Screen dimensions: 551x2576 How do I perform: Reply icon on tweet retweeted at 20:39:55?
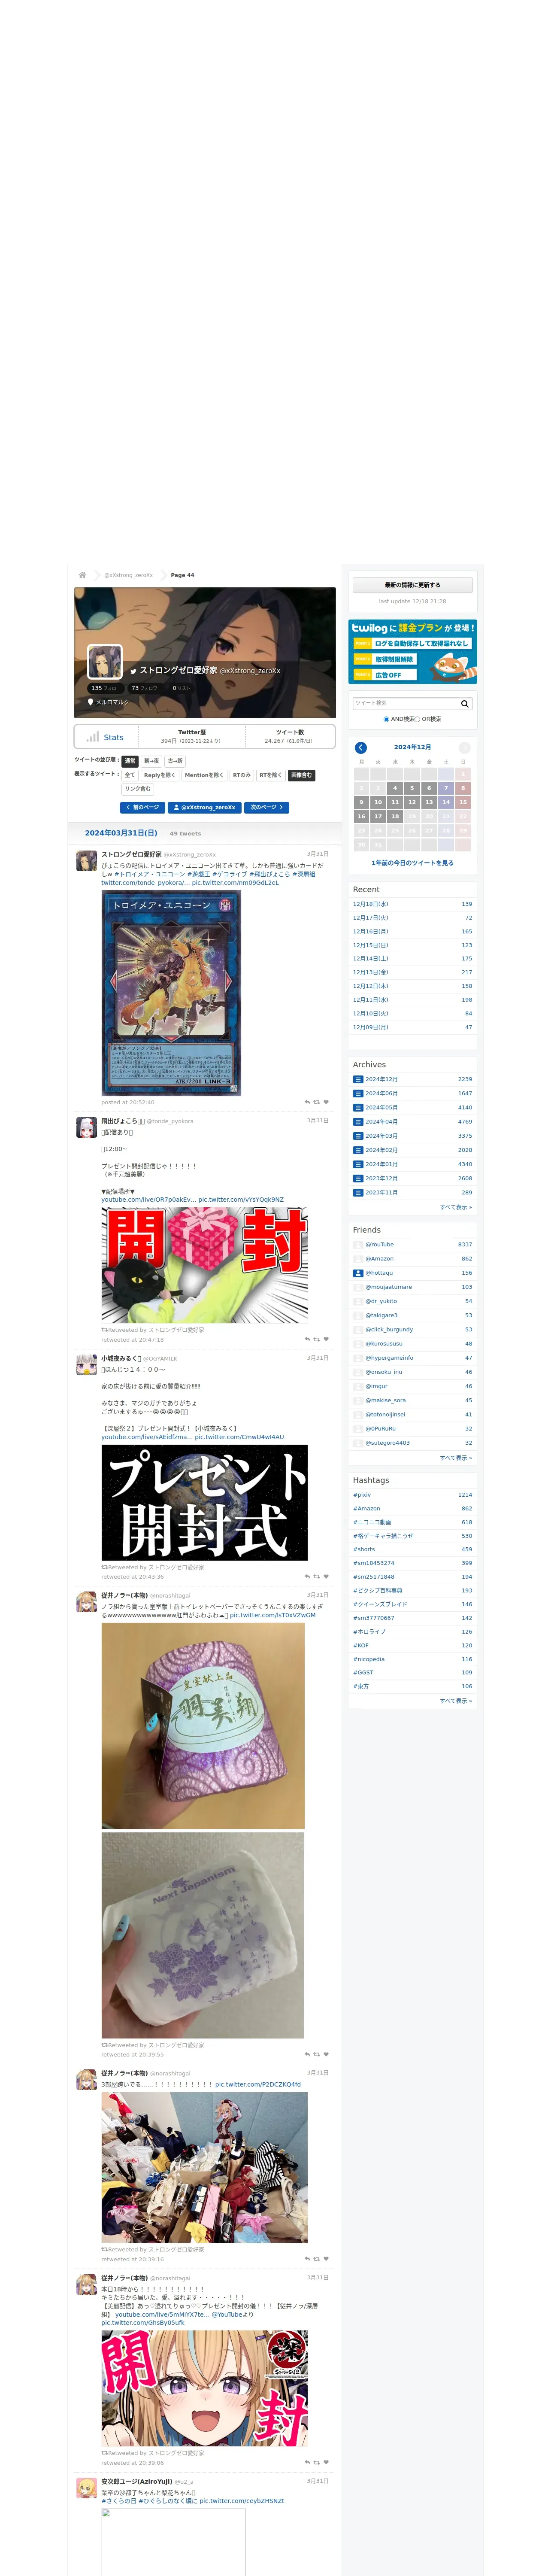pyautogui.click(x=307, y=2054)
